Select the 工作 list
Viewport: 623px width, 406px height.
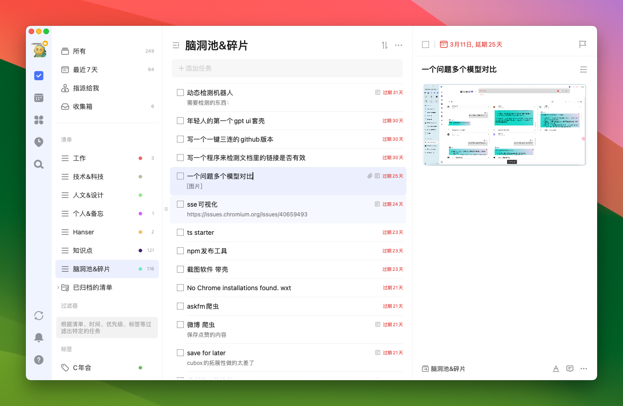107,158
